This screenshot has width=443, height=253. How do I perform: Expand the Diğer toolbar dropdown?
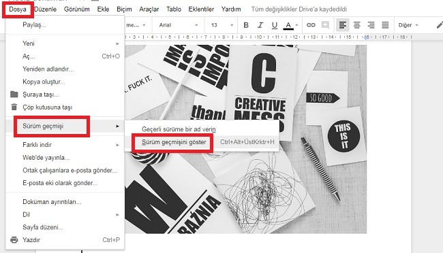[408, 25]
